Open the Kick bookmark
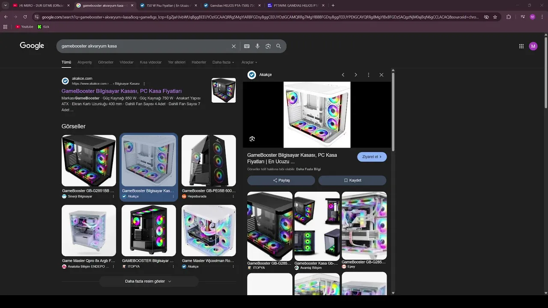 [43, 27]
